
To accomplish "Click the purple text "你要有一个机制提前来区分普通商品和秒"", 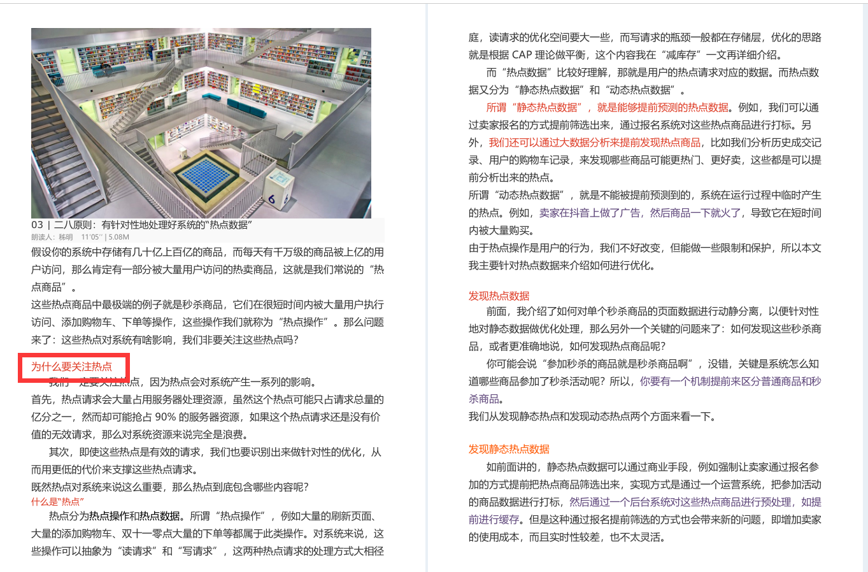I will tap(730, 382).
